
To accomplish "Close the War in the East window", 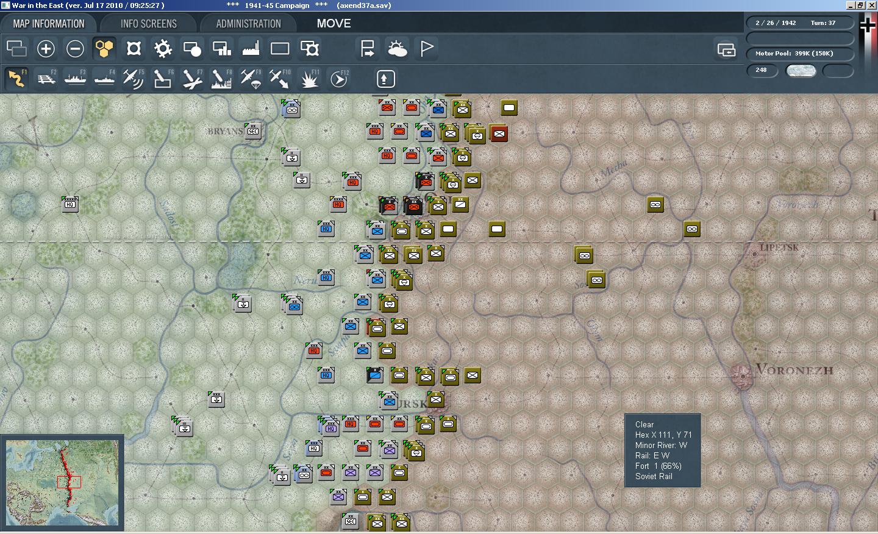I will [872, 5].
